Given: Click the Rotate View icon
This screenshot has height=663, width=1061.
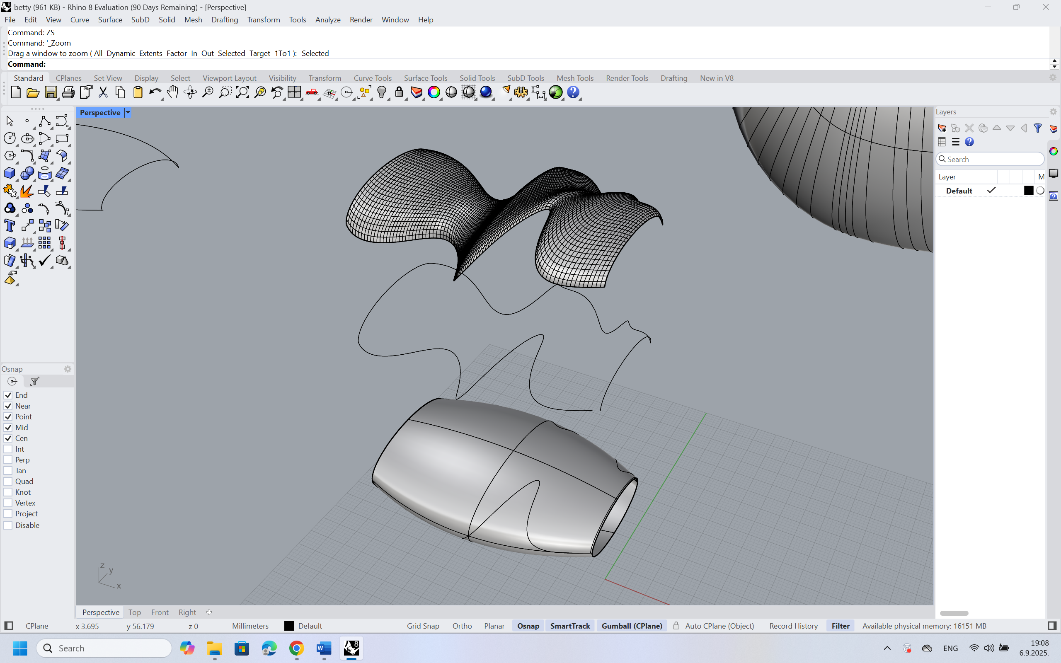Looking at the screenshot, I should (x=190, y=92).
